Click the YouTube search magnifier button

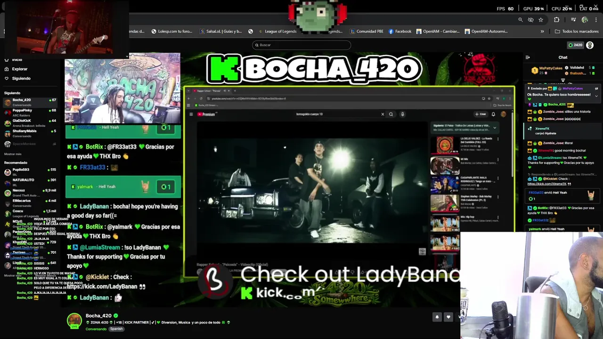(391, 114)
